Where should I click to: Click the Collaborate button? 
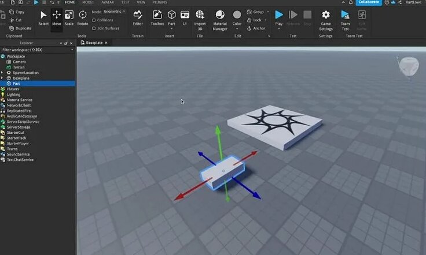[369, 2]
